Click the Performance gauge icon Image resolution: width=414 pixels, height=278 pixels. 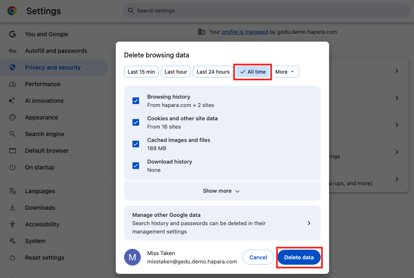[12, 84]
